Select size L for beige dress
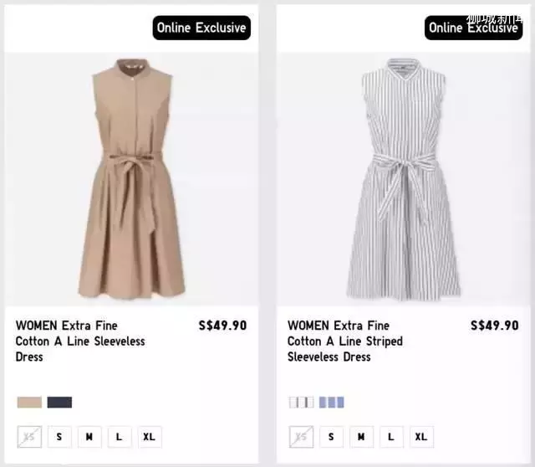 [x=120, y=437]
